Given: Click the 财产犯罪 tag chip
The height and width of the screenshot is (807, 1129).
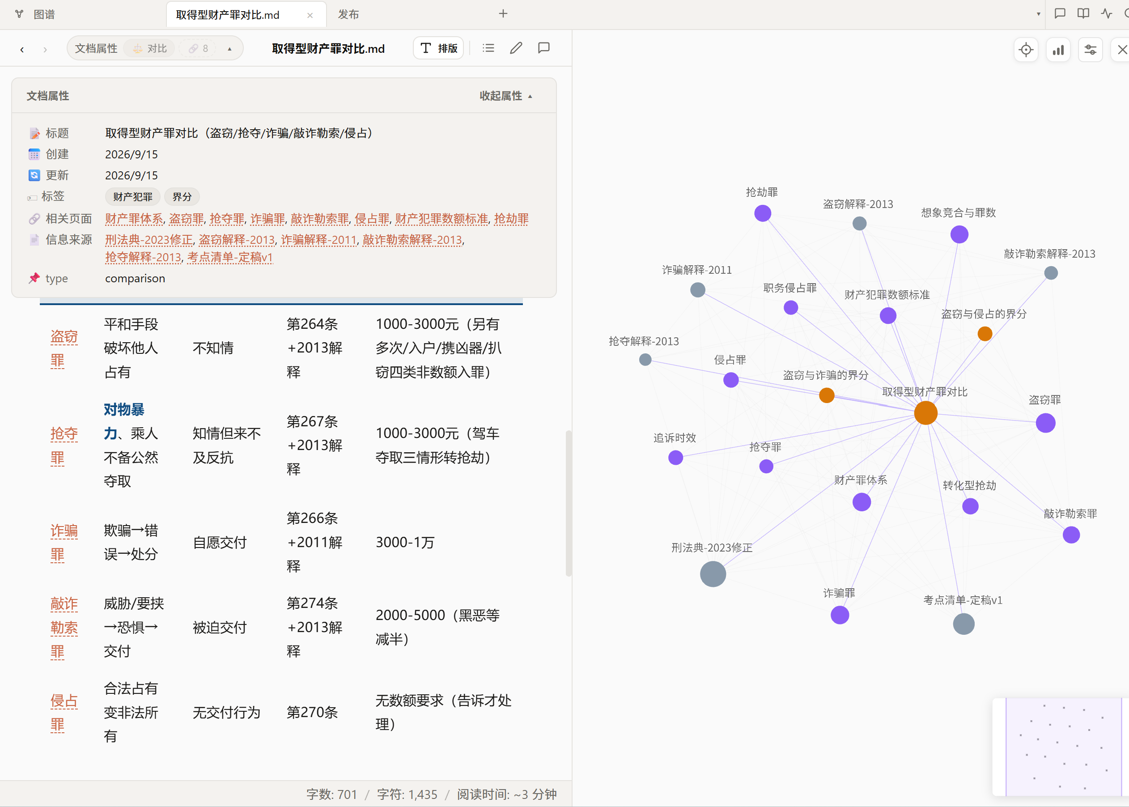Looking at the screenshot, I should 133,197.
